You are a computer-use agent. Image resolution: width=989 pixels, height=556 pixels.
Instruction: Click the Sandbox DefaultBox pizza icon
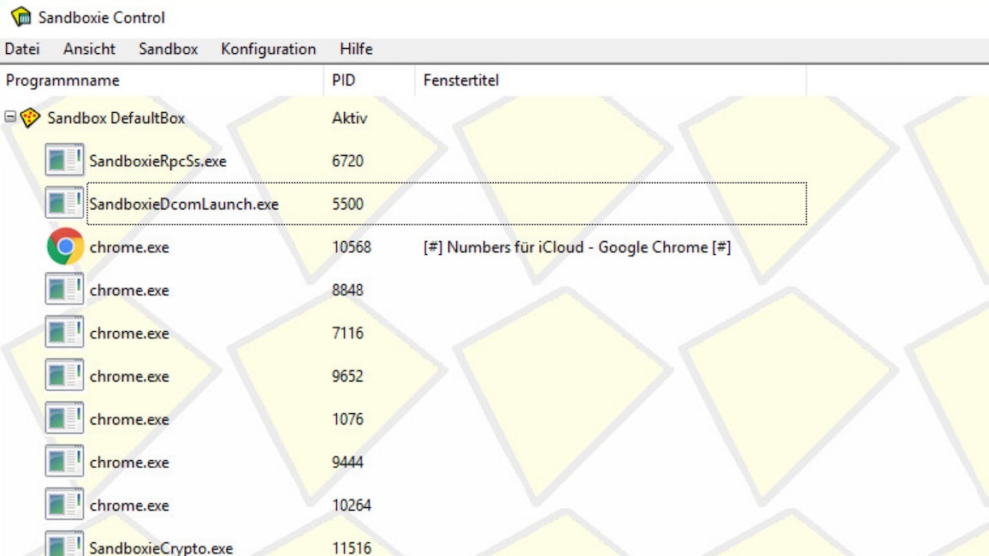point(31,118)
